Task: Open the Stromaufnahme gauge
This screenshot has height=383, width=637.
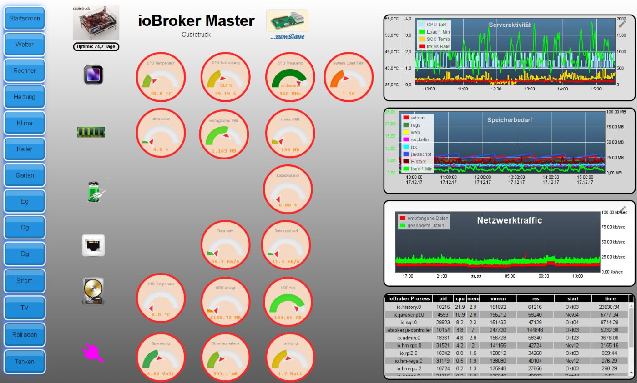Action: 226,358
